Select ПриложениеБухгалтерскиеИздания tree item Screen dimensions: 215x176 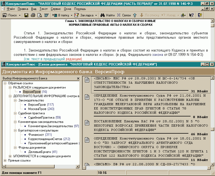pos(53,143)
